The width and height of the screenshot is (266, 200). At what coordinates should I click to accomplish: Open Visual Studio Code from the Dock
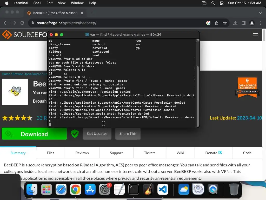pyautogui.click(x=163, y=189)
